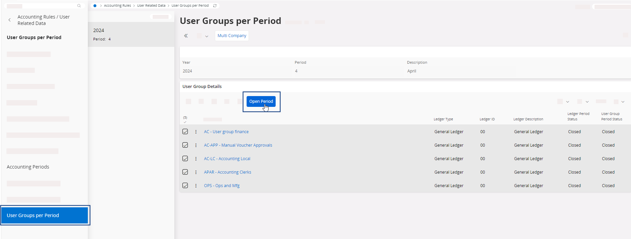Click the Open Period button

(x=261, y=101)
